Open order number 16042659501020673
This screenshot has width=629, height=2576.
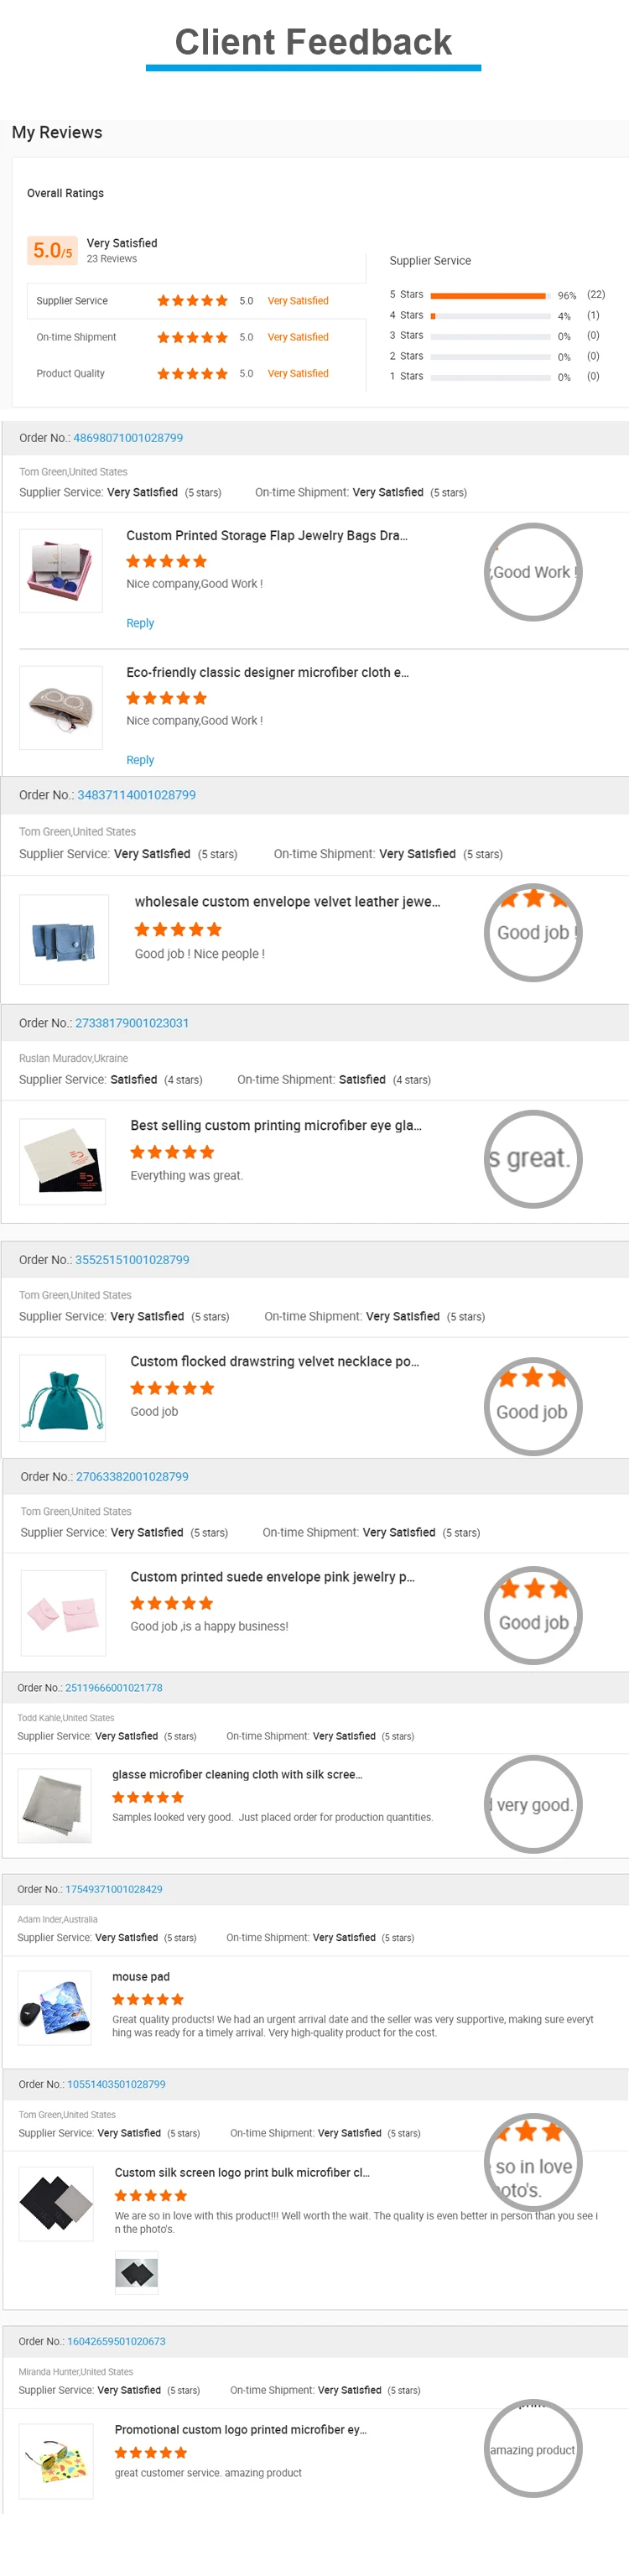coord(116,2341)
